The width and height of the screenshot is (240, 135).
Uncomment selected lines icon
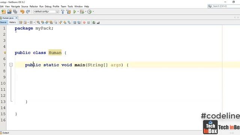98,22
